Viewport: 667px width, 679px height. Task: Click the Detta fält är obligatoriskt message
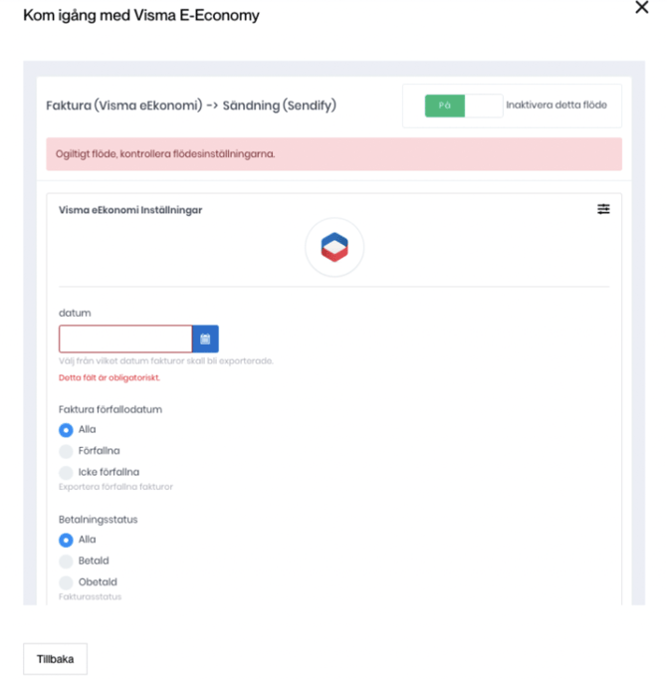click(110, 378)
